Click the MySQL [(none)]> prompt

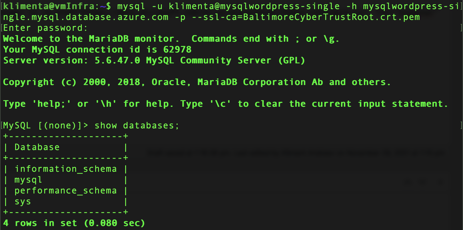coord(46,126)
